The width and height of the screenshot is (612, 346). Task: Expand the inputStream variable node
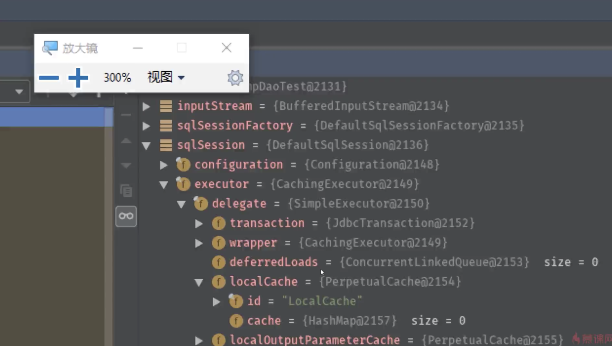[146, 106]
